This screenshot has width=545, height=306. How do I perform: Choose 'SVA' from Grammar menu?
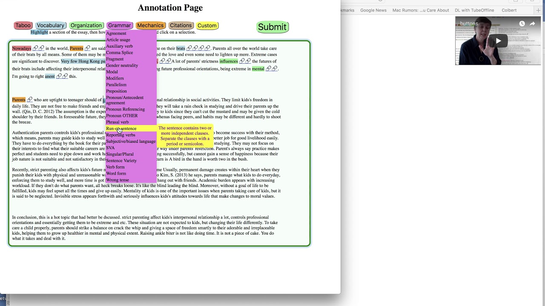(x=131, y=148)
